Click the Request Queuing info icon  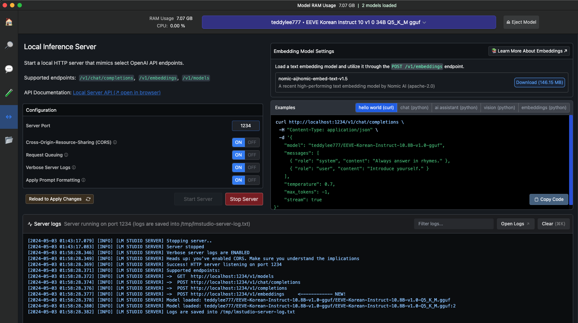(x=66, y=155)
